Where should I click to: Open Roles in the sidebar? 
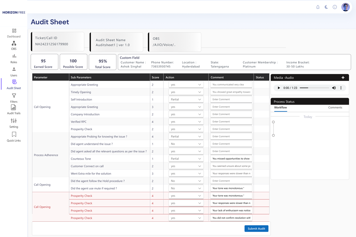tap(14, 58)
